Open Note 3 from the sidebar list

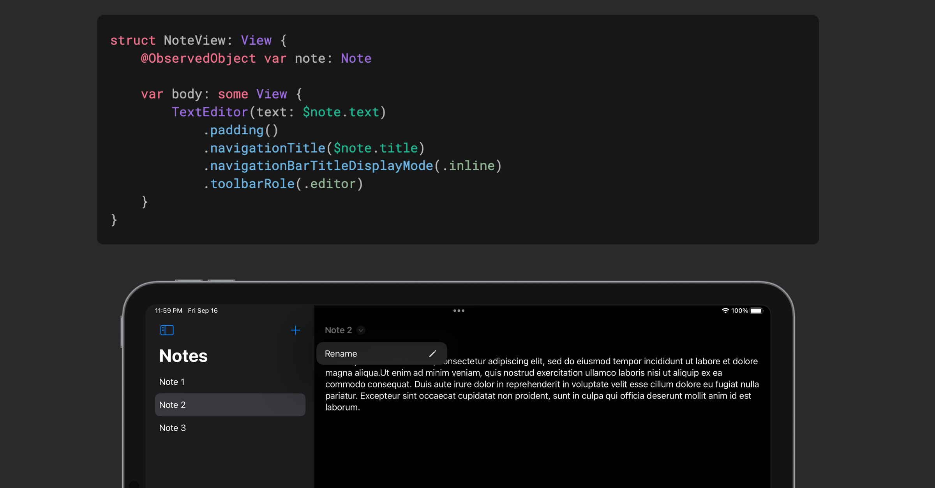pyautogui.click(x=173, y=428)
